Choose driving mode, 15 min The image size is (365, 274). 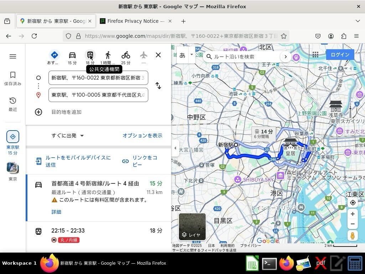pos(72,57)
